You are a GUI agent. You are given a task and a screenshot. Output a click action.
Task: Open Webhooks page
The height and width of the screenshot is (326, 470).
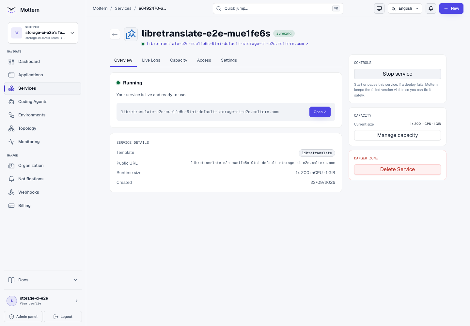click(42, 192)
